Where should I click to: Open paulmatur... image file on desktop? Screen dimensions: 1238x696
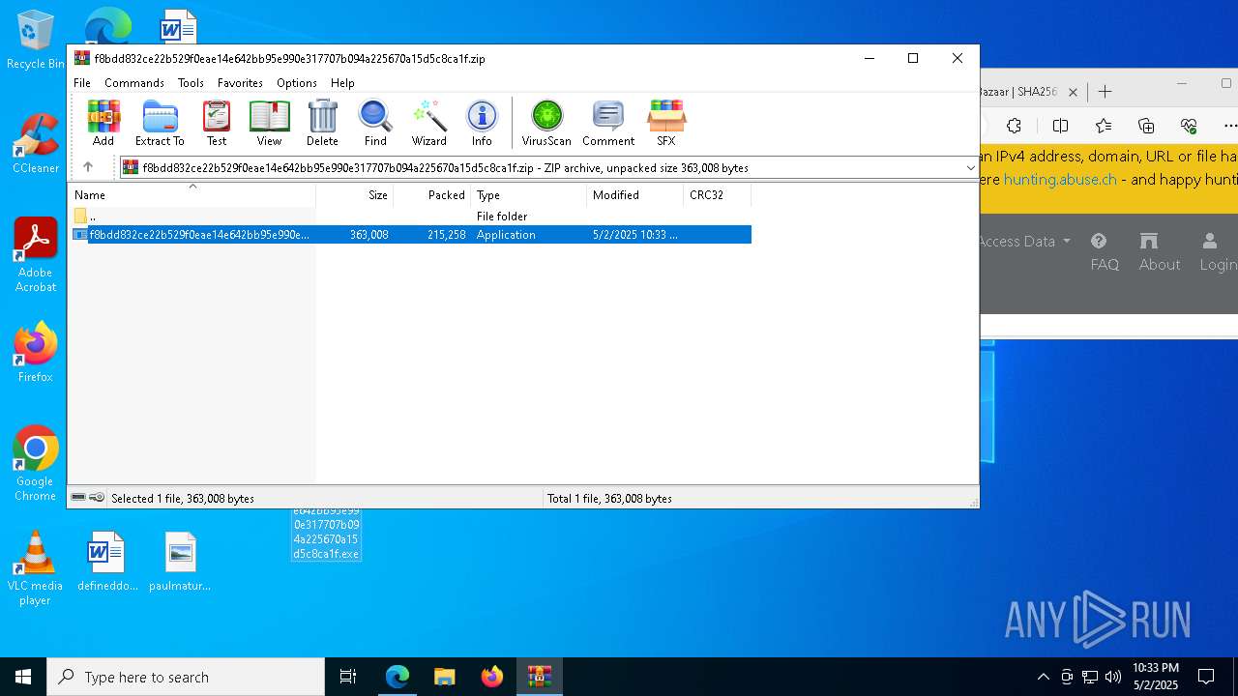180,562
